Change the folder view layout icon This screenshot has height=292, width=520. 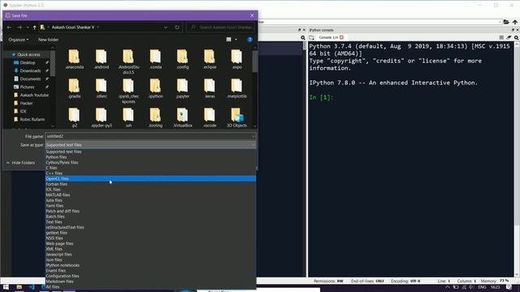pos(228,40)
